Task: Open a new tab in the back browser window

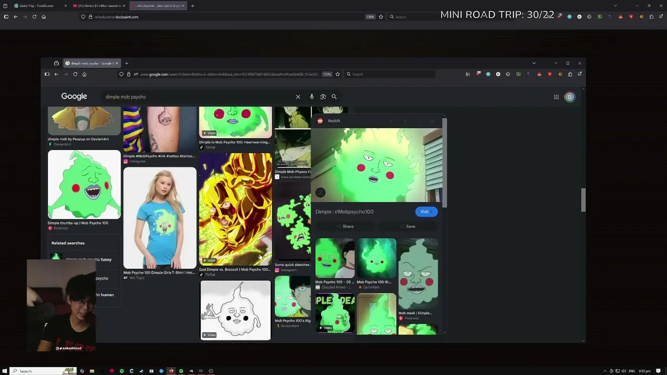Action: coord(192,6)
